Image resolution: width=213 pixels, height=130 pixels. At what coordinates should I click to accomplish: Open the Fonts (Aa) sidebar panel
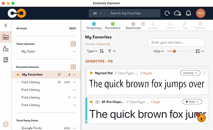[x=6, y=37]
